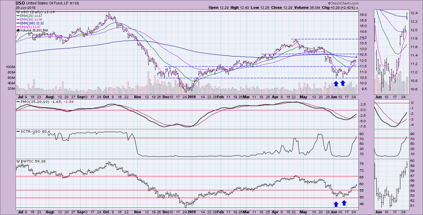Click the purple line marker beside EMA(50)
Viewport: 423px width, 215px height.
18,20
